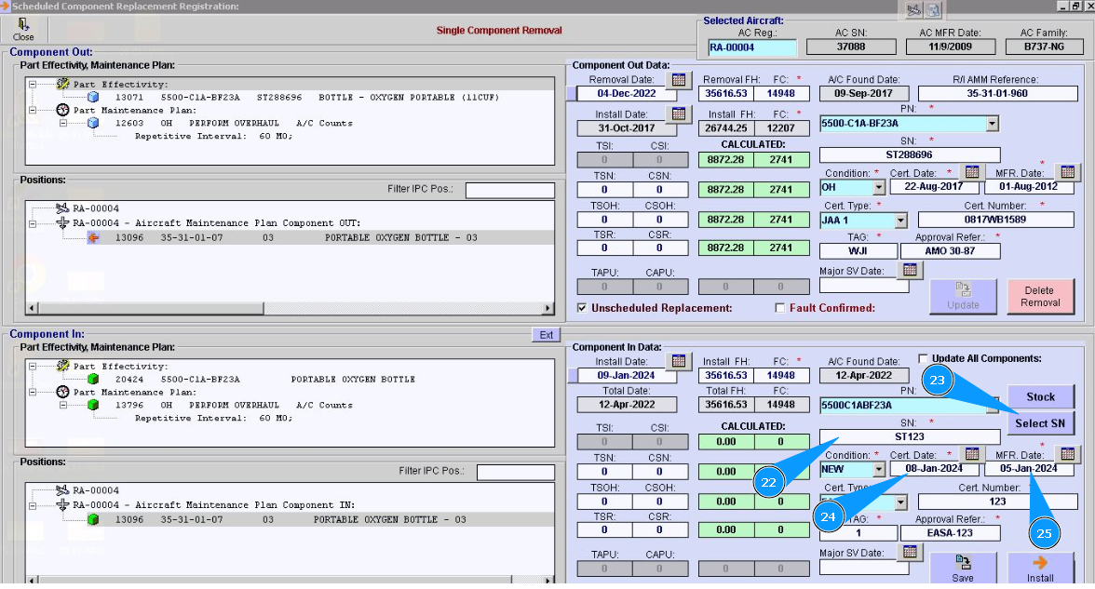
Task: Open PN dropdown showing 5500-C1A-BF23A
Action: [992, 124]
